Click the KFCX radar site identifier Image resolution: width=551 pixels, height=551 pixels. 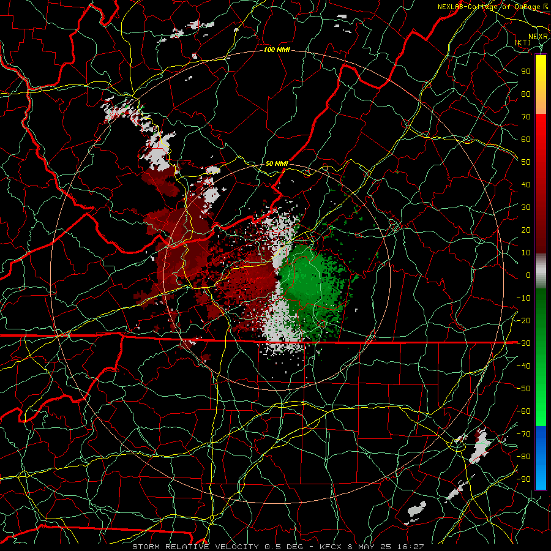click(x=331, y=547)
